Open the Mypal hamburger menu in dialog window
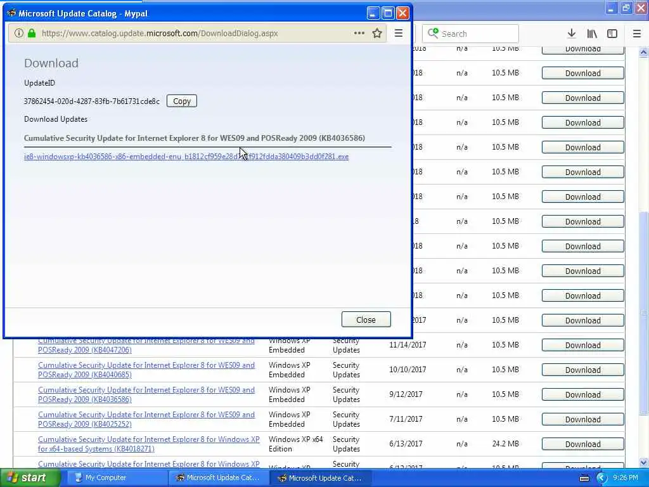Viewport: 649px width, 487px height. click(399, 33)
